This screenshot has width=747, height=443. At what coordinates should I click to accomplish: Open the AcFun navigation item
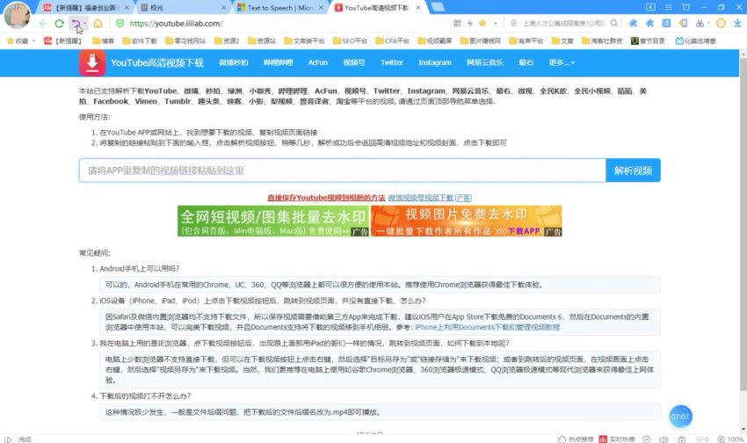coord(318,62)
